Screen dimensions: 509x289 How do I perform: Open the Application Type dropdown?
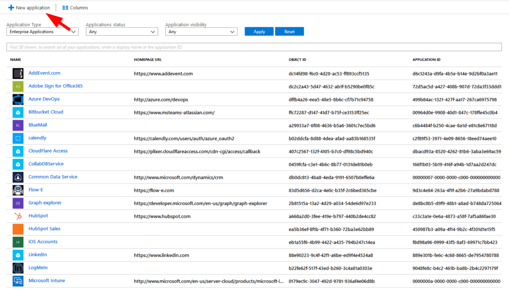43,31
